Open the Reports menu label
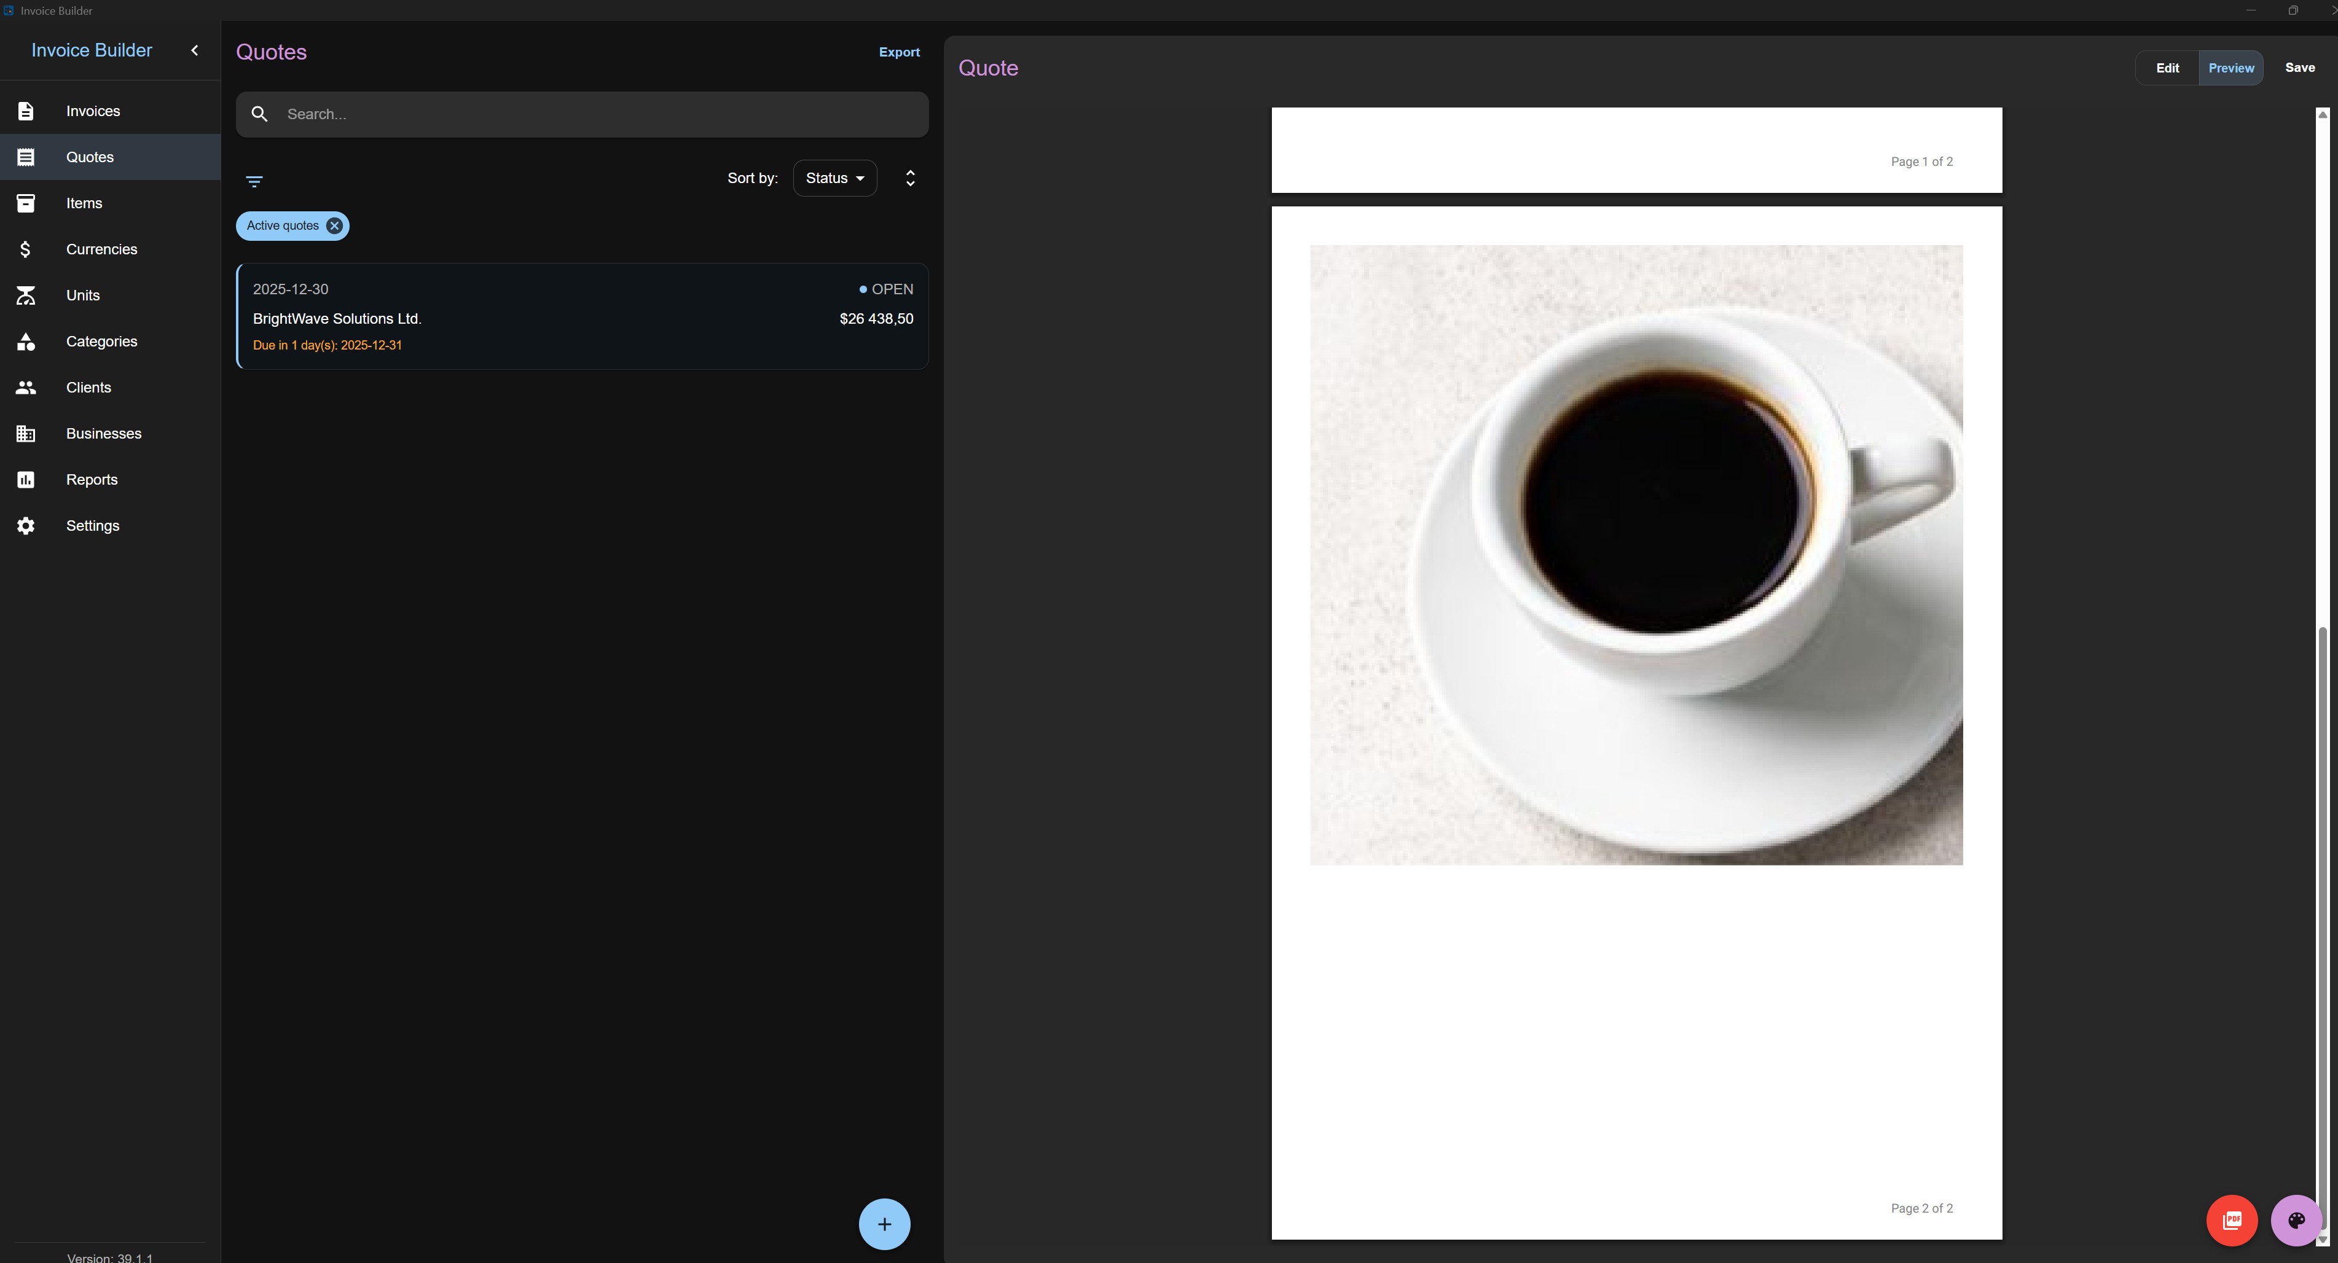The width and height of the screenshot is (2338, 1263). click(92, 480)
